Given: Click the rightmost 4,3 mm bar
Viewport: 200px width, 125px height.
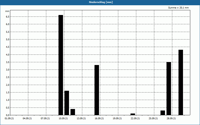Looking at the screenshot, I should pyautogui.click(x=180, y=82).
